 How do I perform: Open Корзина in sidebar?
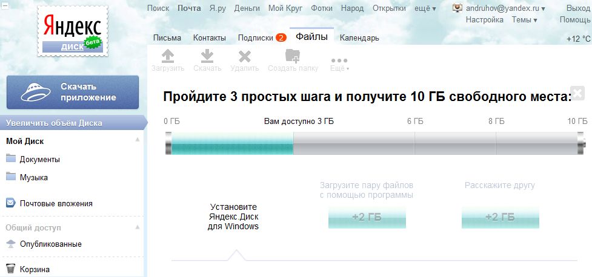[35, 270]
